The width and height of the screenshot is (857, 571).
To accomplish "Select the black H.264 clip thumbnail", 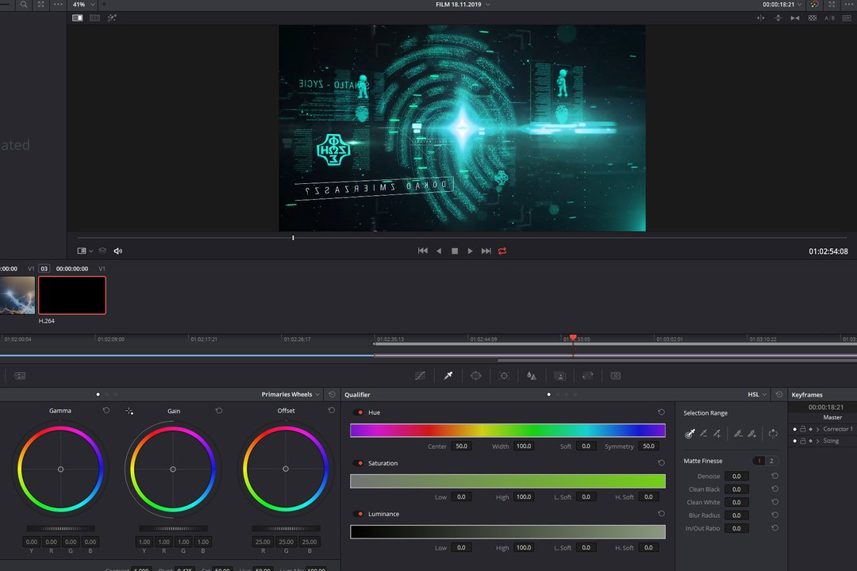I will (x=72, y=295).
